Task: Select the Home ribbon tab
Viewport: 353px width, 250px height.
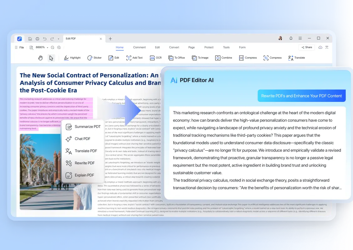Action: 120,47
